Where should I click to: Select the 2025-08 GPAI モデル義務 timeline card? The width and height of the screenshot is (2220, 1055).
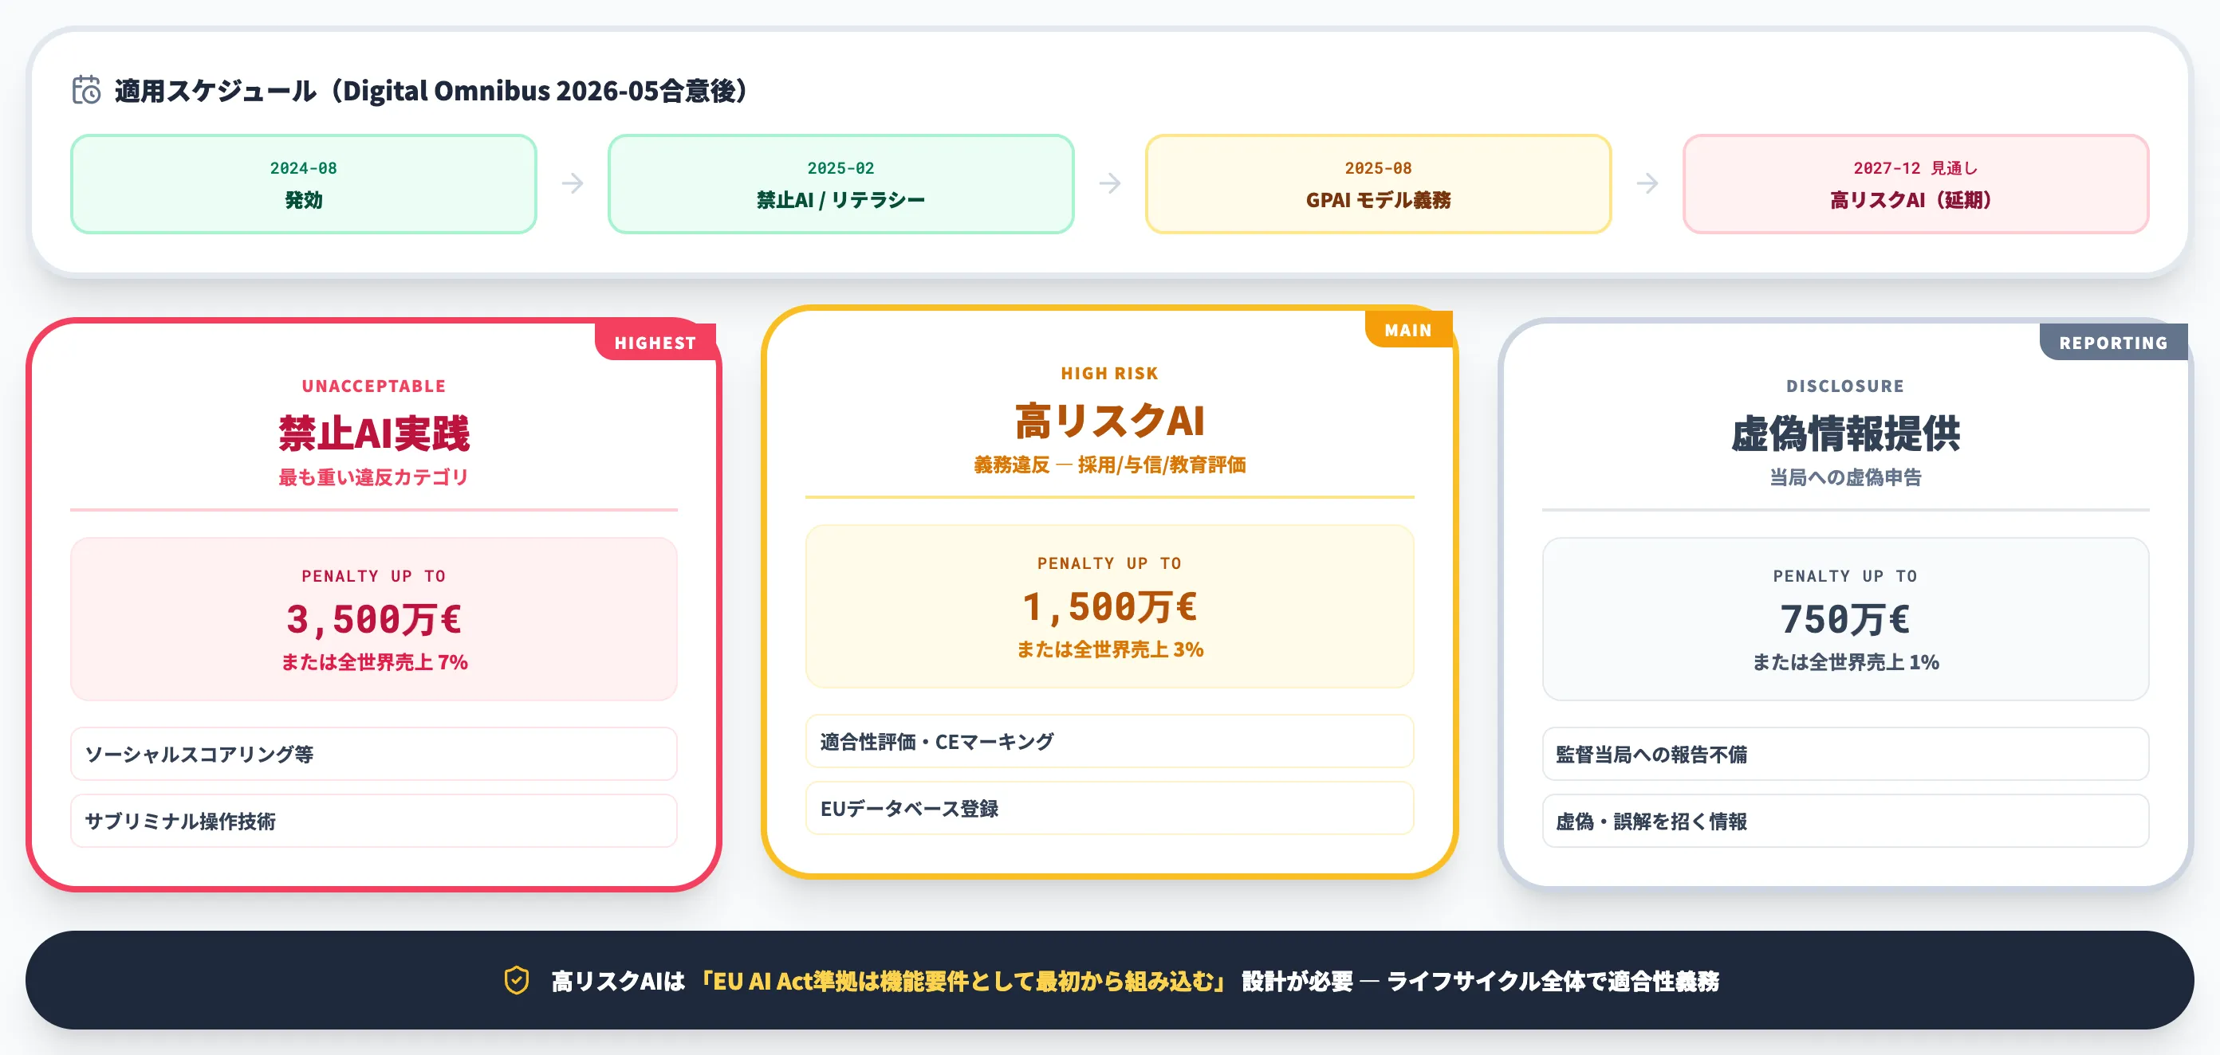click(1378, 183)
